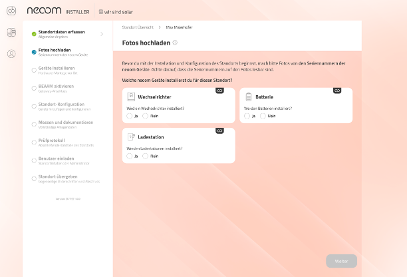The height and width of the screenshot is (277, 407).
Task: Open the Messen und dokumentieren step
Action: 67,125
